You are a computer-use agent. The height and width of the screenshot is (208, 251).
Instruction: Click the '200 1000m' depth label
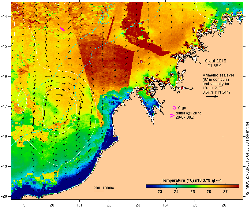(104, 188)
